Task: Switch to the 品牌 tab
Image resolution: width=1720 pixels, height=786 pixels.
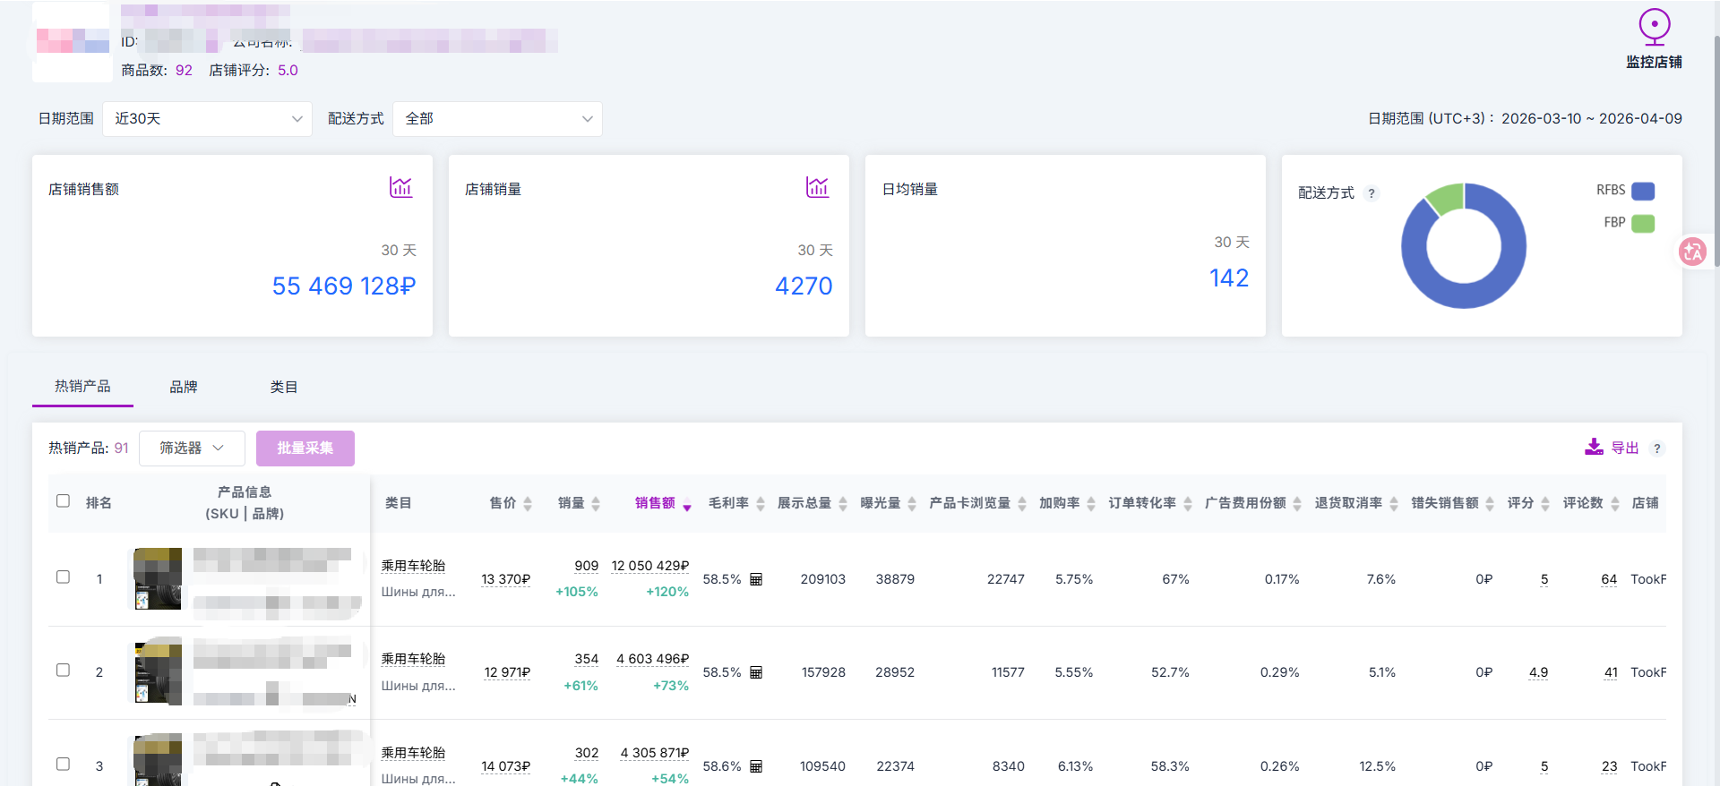Action: [184, 387]
